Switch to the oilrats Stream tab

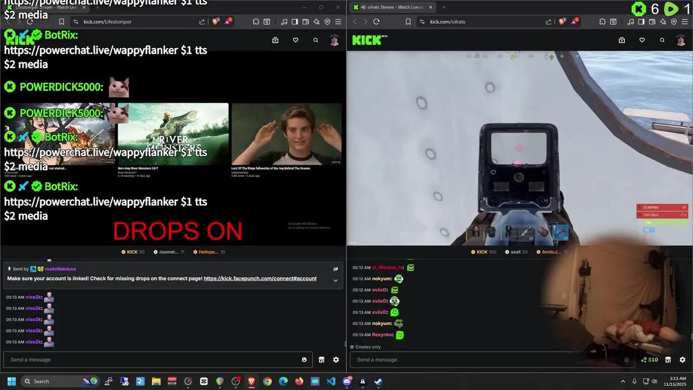click(392, 7)
